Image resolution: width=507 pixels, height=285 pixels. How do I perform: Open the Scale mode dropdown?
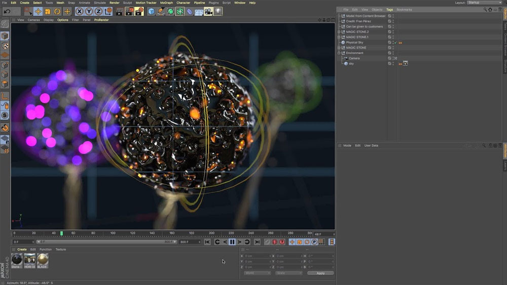click(x=289, y=273)
